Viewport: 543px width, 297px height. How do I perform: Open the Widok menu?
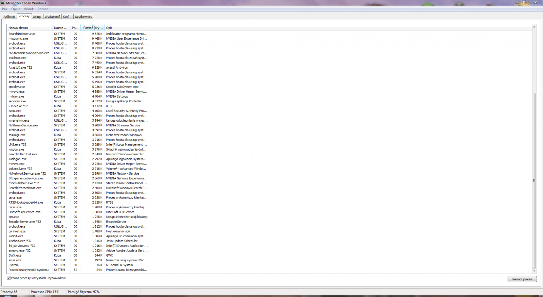pyautogui.click(x=29, y=9)
